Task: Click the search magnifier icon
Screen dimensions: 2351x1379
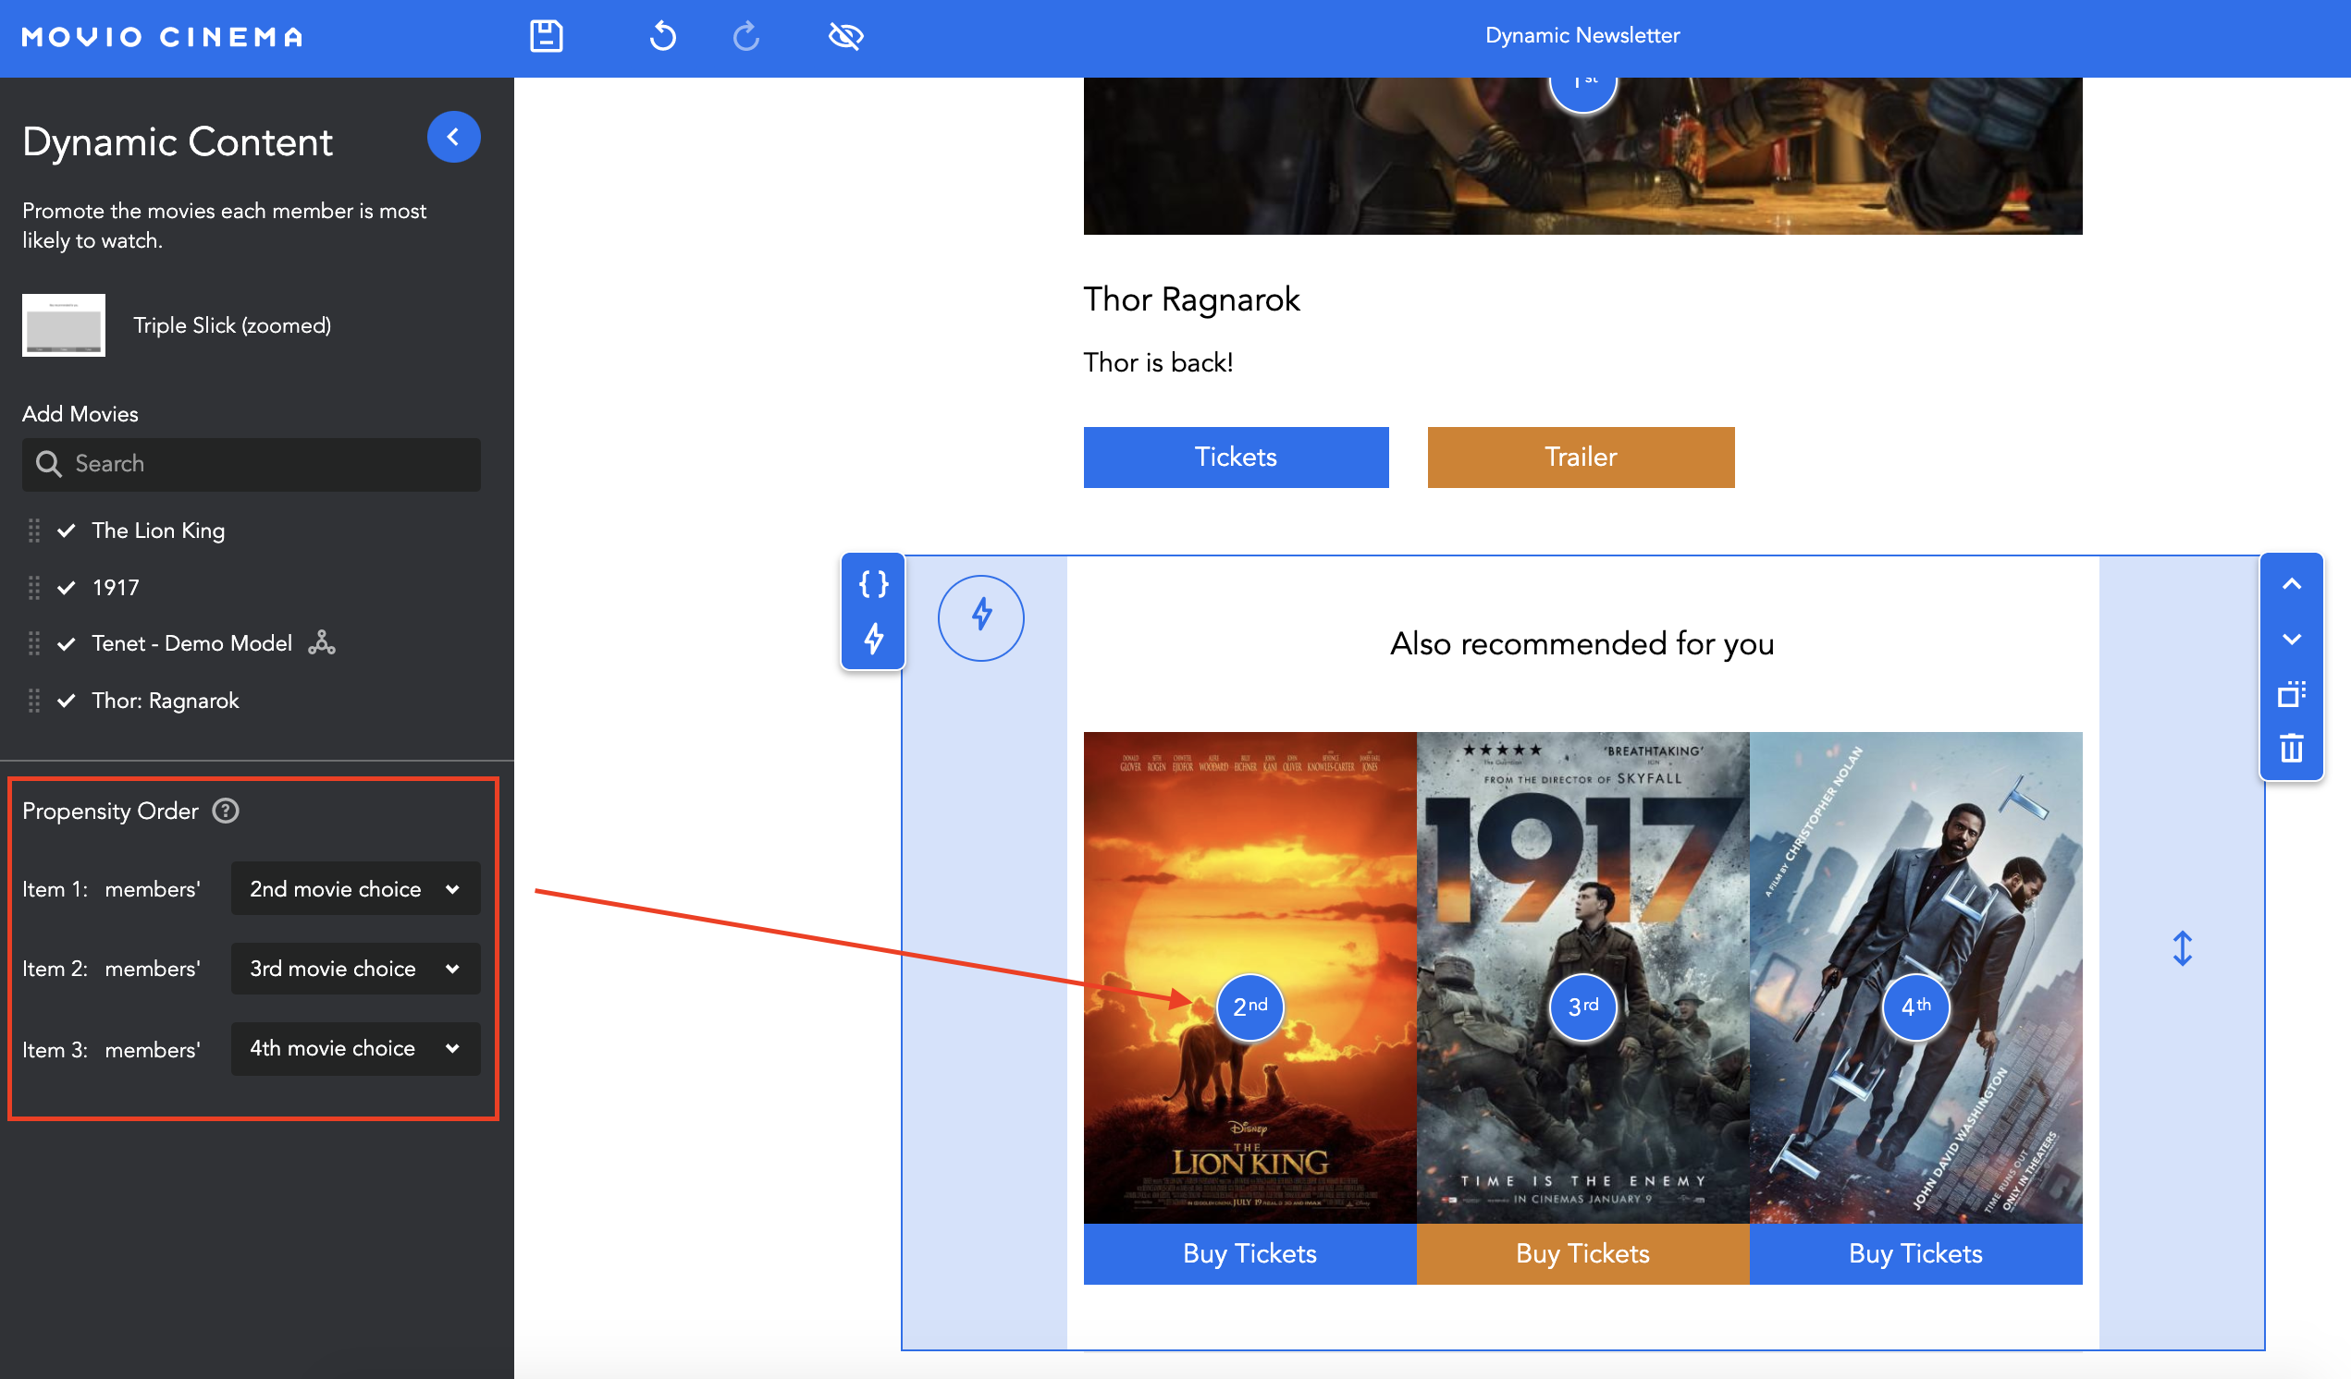Action: pos(48,464)
